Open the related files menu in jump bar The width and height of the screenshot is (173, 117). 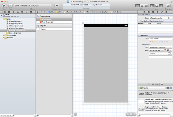pos(37,12)
